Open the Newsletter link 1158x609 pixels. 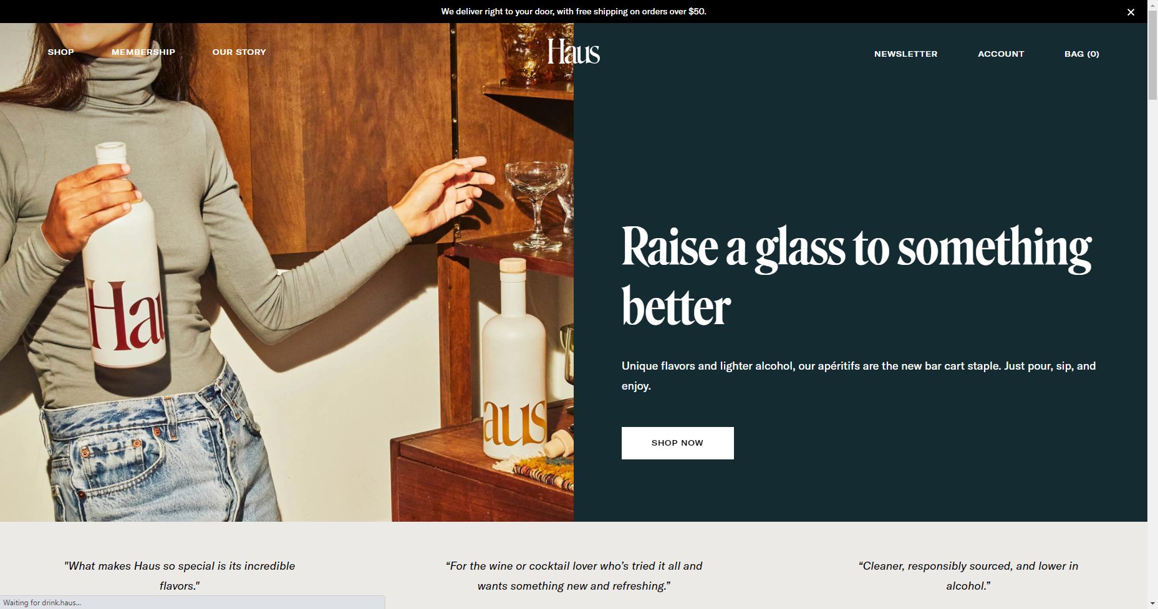906,54
